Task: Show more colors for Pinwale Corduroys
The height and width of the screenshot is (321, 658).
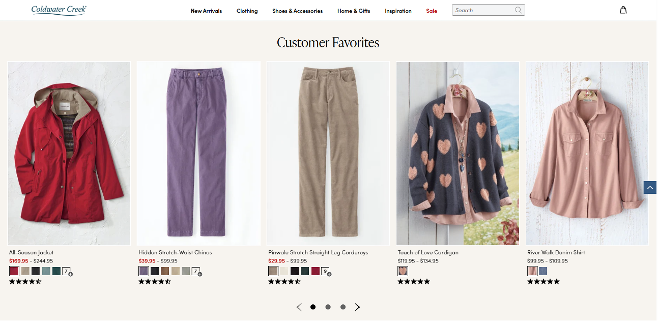Action: pos(326,271)
